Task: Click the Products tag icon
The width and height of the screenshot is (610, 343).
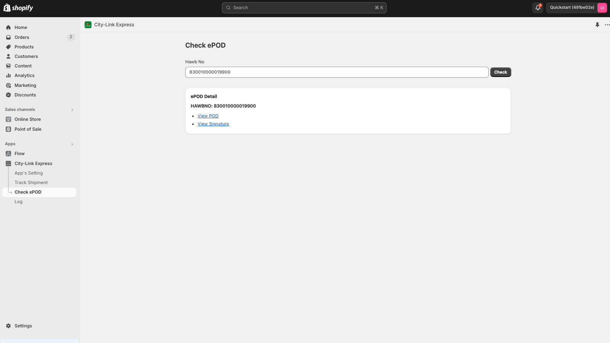Action: click(8, 47)
